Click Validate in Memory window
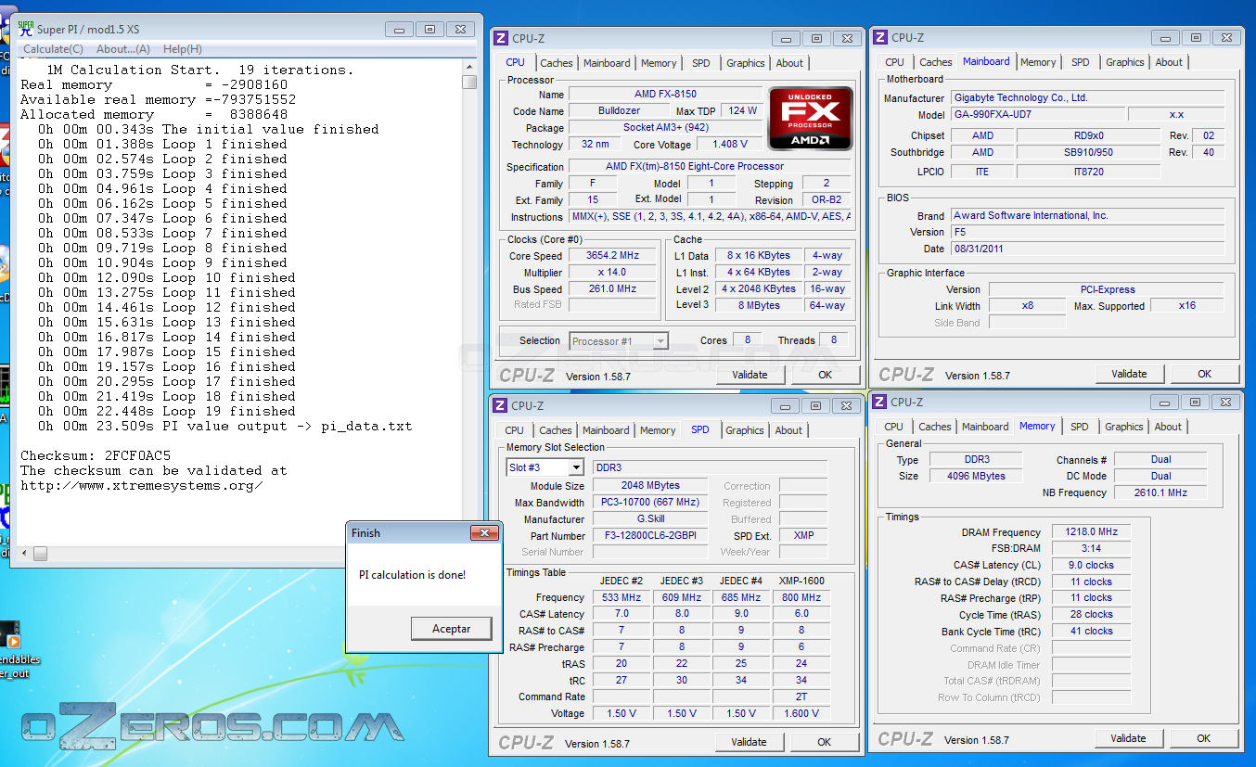 tap(1128, 738)
